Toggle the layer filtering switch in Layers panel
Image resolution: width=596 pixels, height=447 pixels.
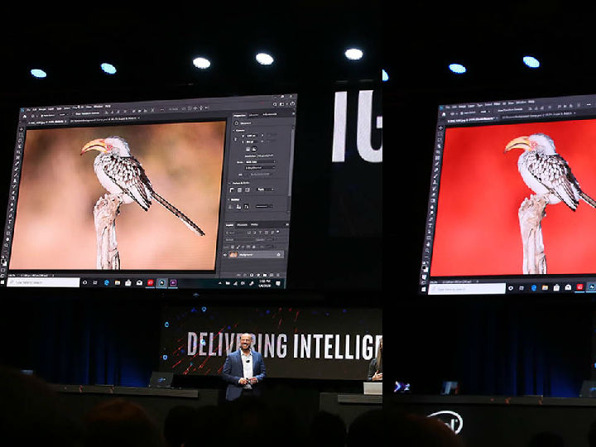pos(278,232)
